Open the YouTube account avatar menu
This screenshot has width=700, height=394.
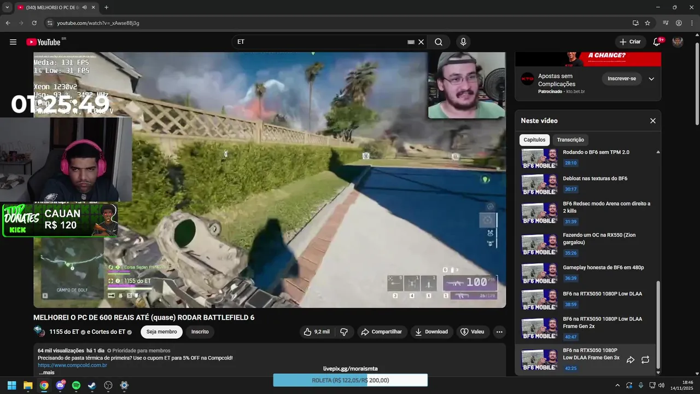coord(678,42)
